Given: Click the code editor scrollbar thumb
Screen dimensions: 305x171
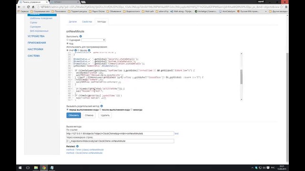Looking at the screenshot, I should coord(242,77).
